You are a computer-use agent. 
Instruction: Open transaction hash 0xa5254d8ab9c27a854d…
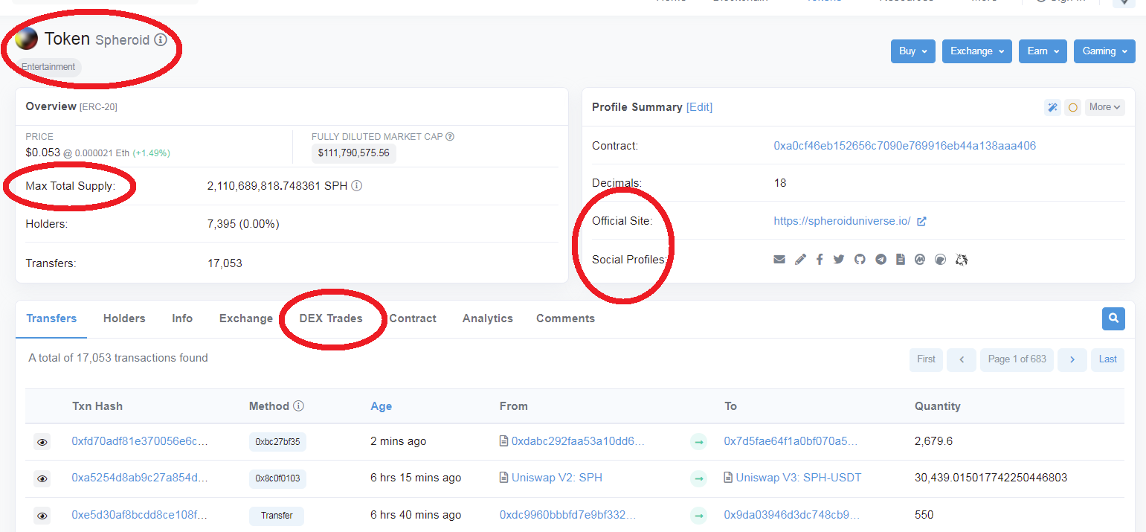pos(140,478)
